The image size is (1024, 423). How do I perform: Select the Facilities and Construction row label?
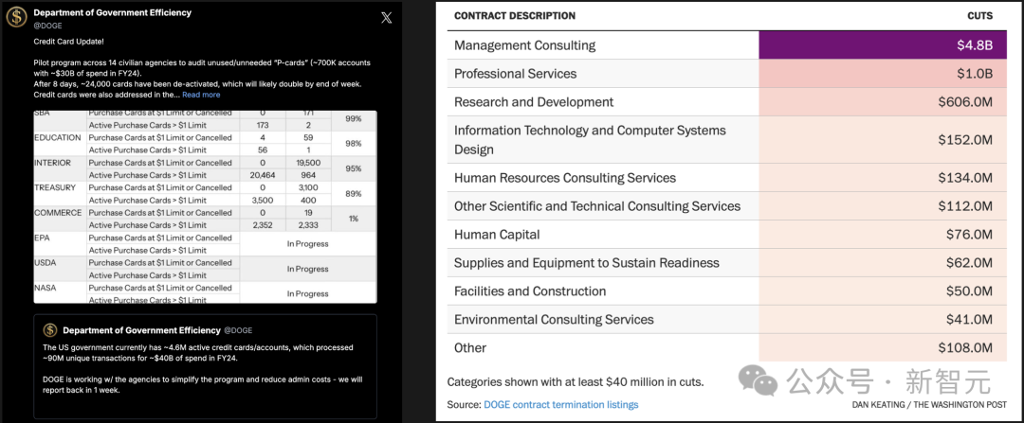pos(530,291)
